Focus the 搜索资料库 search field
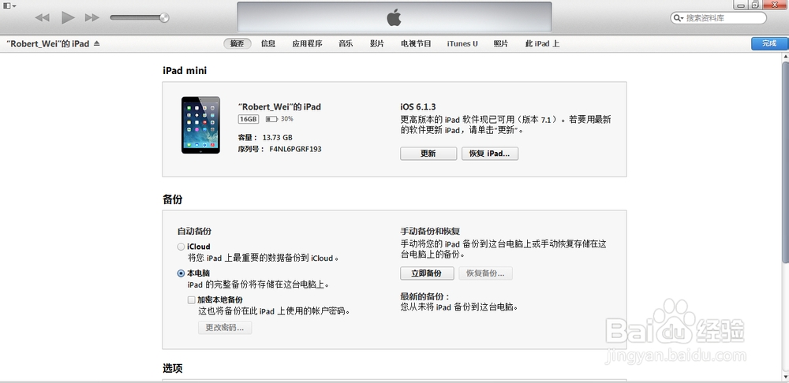The width and height of the screenshot is (789, 383). [x=719, y=18]
